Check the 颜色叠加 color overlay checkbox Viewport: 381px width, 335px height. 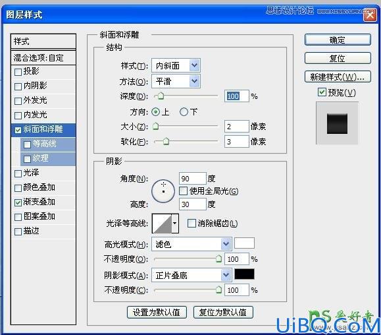coord(18,188)
